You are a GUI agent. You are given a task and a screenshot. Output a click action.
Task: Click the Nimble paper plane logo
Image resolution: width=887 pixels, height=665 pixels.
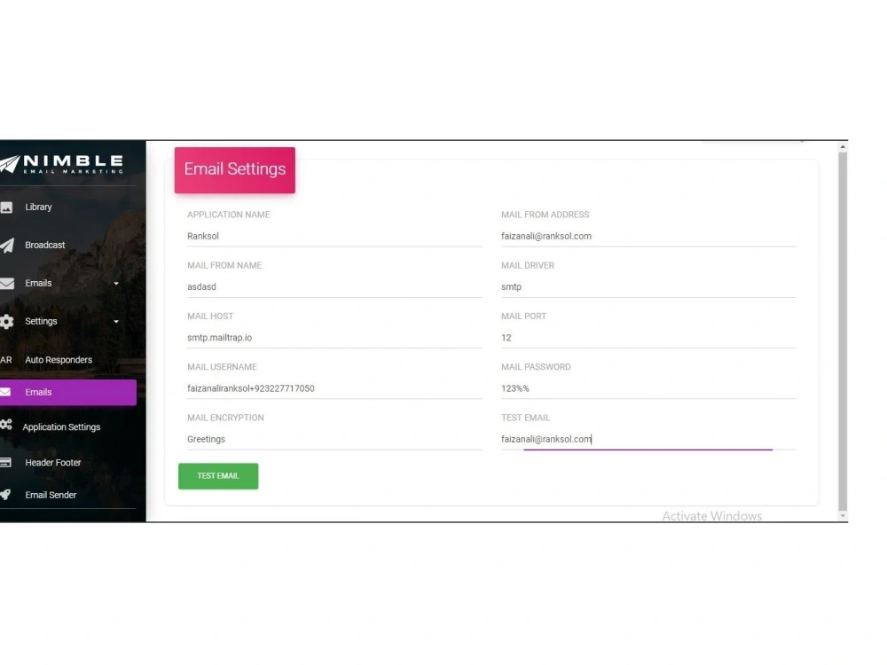coord(10,164)
